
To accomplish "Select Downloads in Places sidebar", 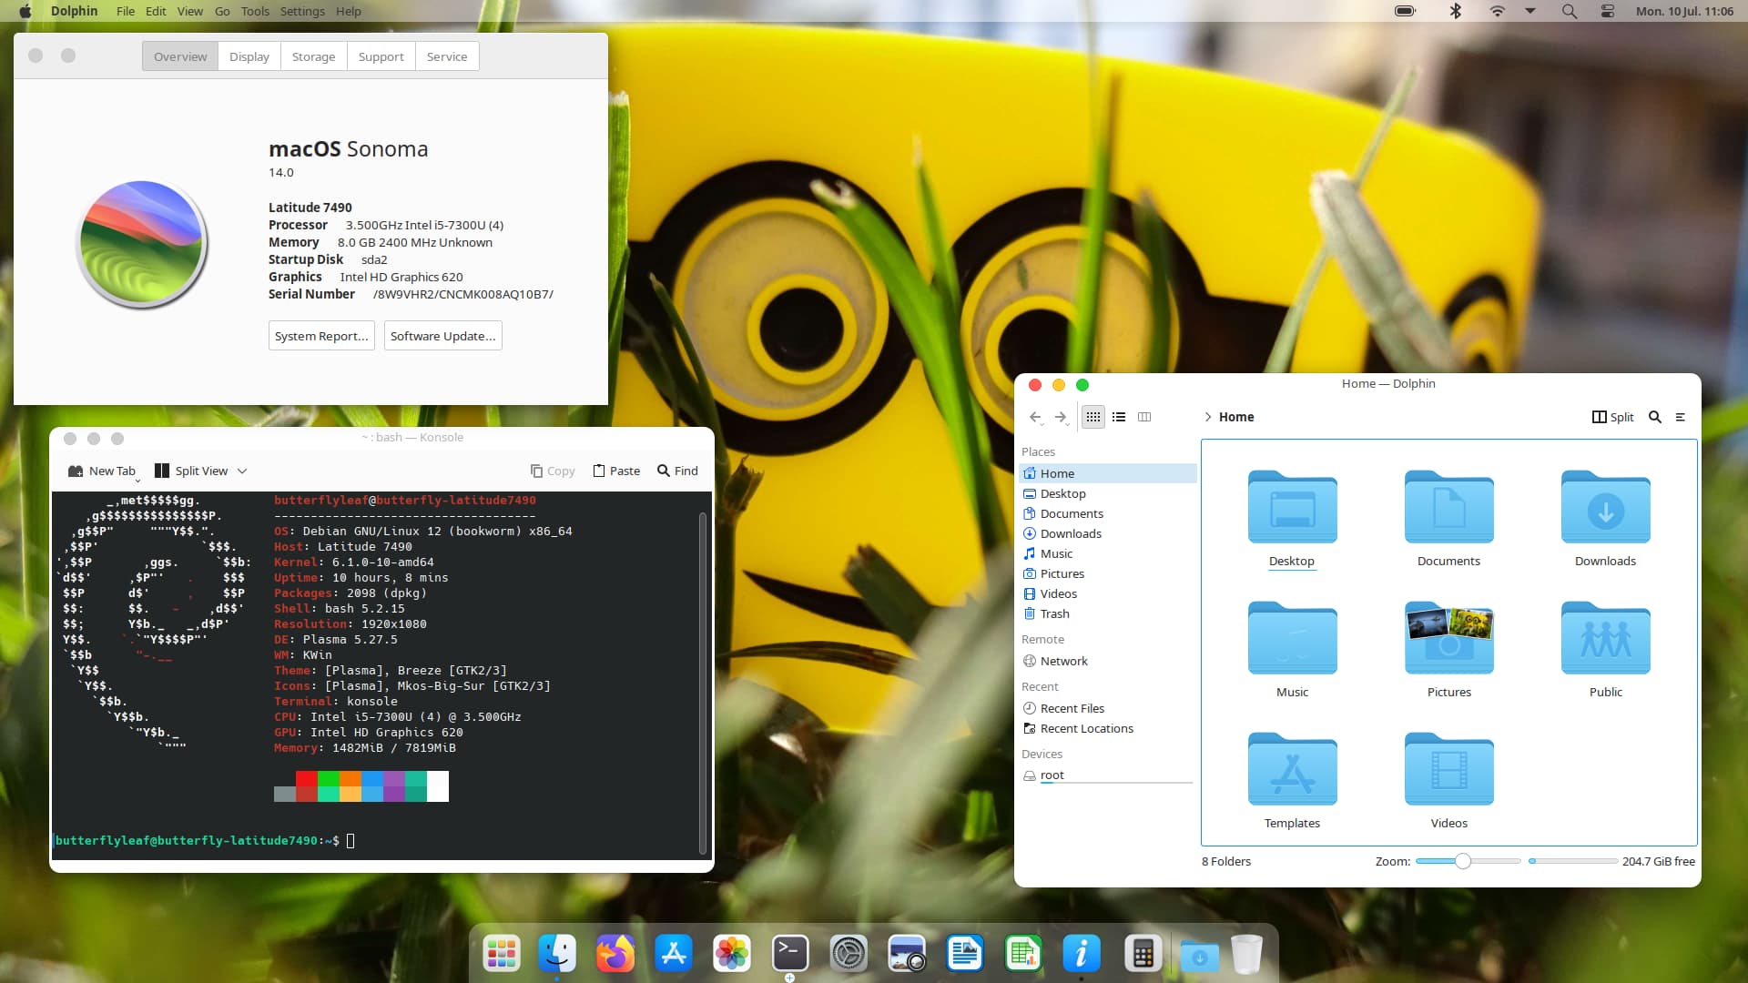I will tap(1107, 533).
